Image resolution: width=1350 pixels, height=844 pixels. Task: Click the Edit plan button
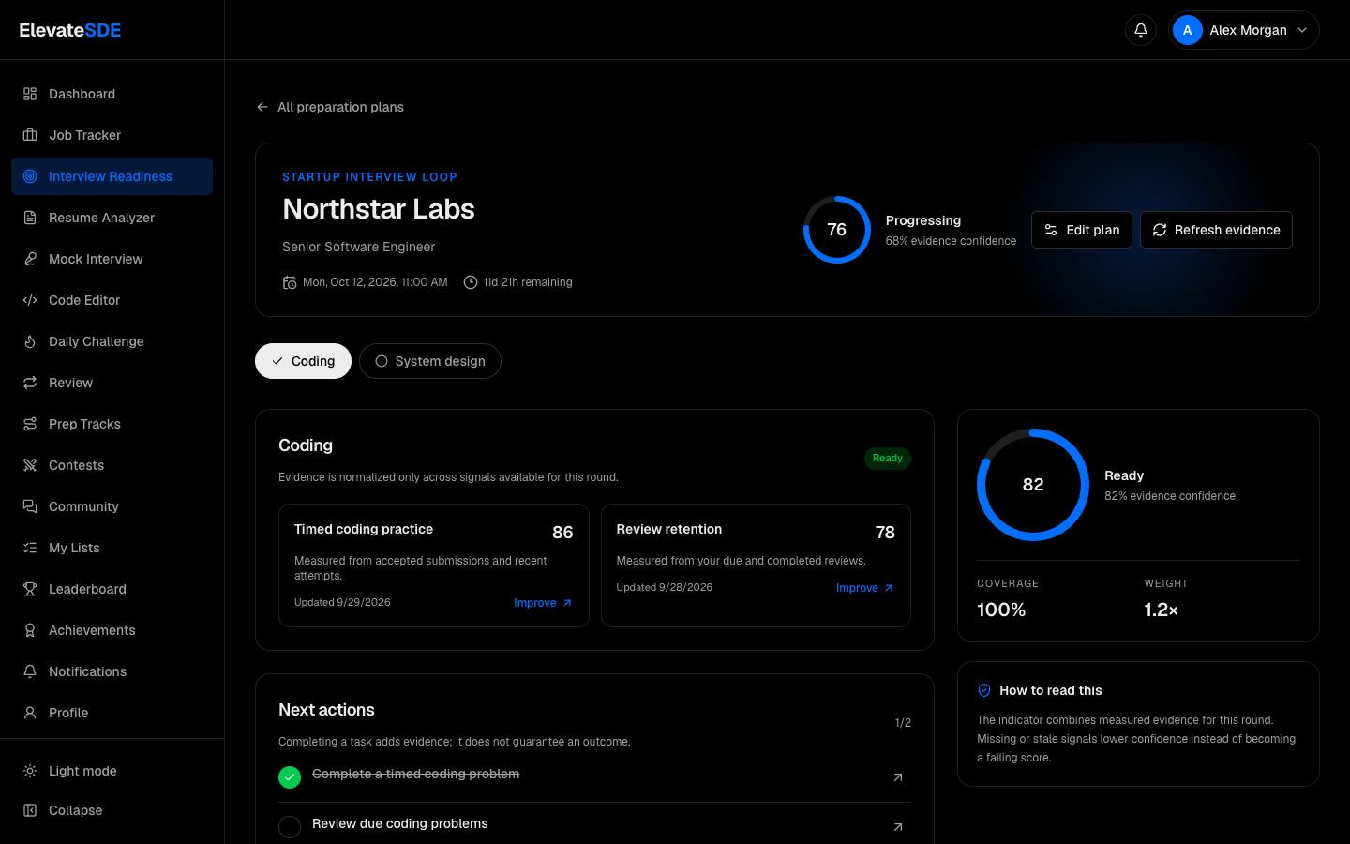(x=1082, y=230)
